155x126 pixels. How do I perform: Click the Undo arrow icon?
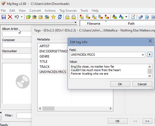[x=17, y=17]
